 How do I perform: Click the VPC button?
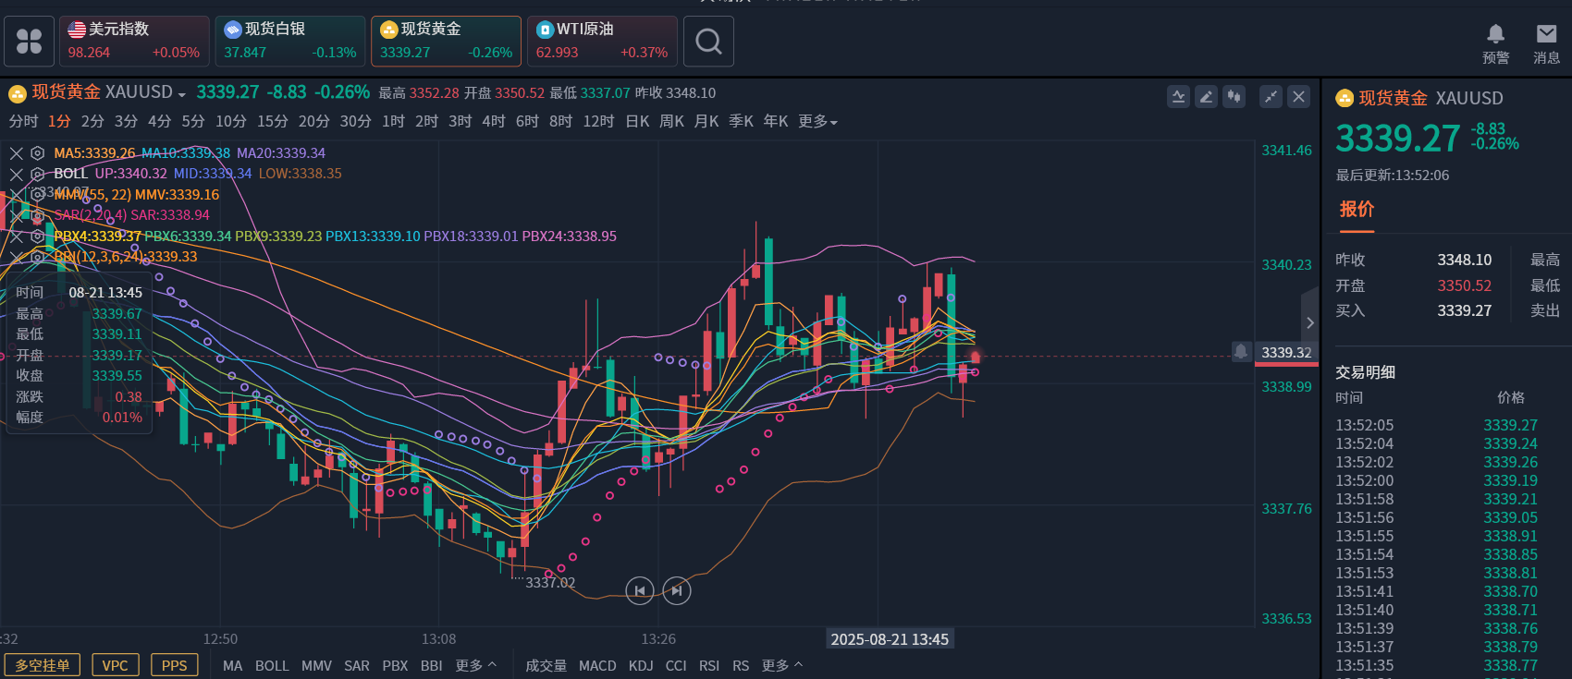pyautogui.click(x=116, y=665)
